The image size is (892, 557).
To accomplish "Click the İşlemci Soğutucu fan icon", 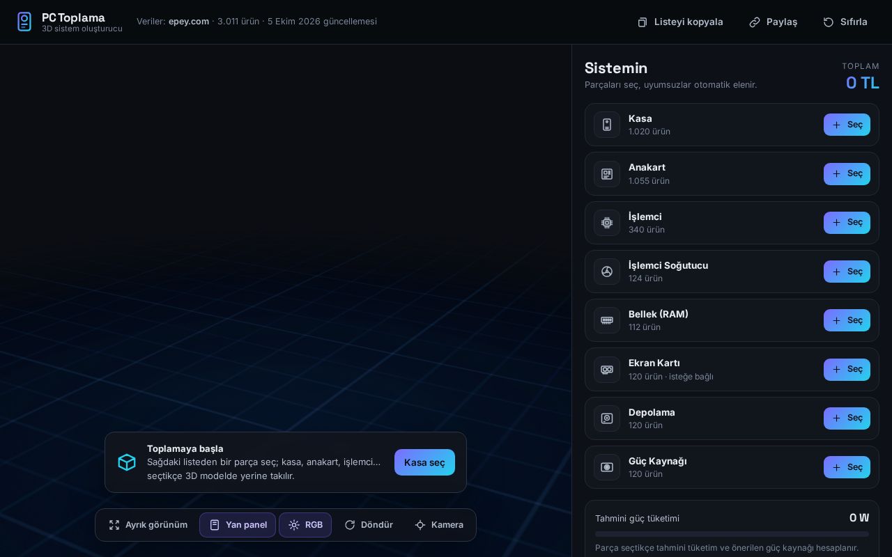I will pyautogui.click(x=607, y=272).
